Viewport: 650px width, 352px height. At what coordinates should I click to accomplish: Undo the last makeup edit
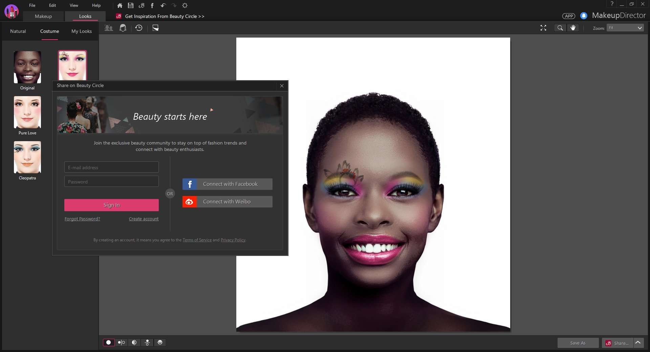coord(163,5)
